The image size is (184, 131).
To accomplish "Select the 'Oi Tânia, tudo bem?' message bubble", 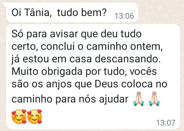I will [x=70, y=13].
